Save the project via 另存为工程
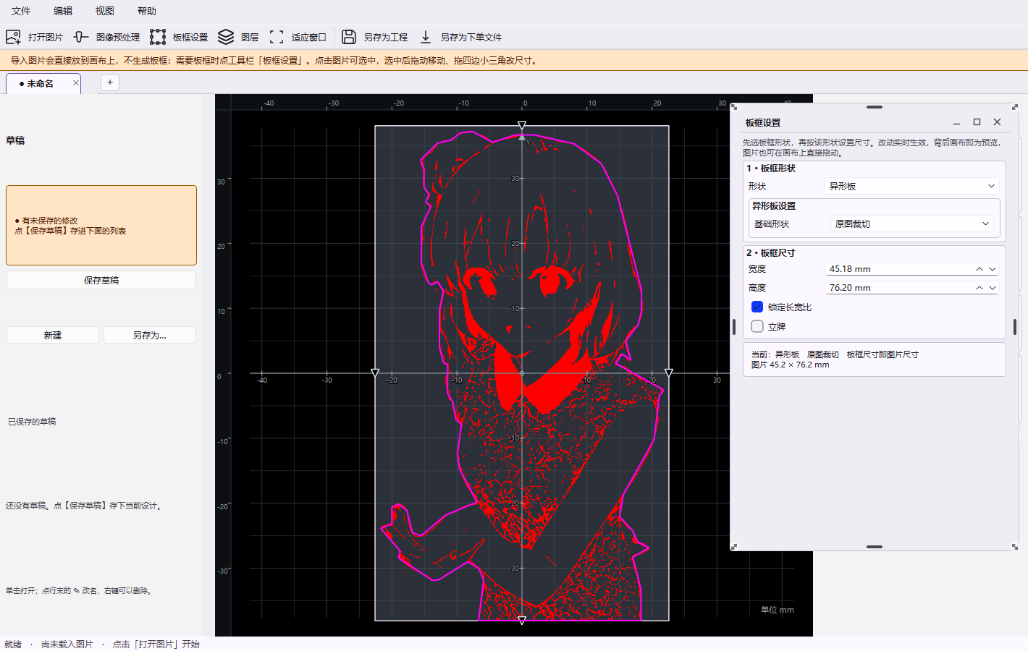The height and width of the screenshot is (651, 1028). pyautogui.click(x=374, y=37)
